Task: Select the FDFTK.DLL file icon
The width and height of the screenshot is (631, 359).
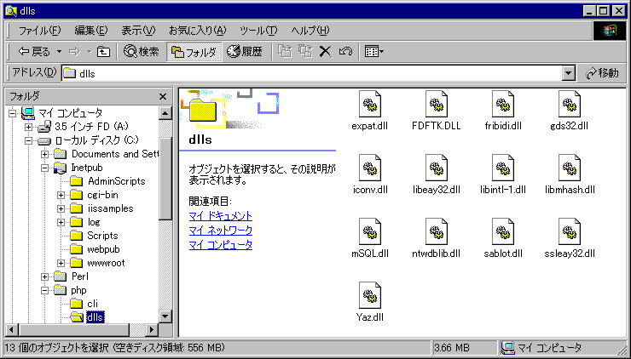Action: tap(437, 104)
